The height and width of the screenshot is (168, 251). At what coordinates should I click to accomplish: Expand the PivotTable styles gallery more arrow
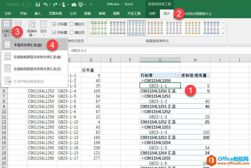pos(223,33)
